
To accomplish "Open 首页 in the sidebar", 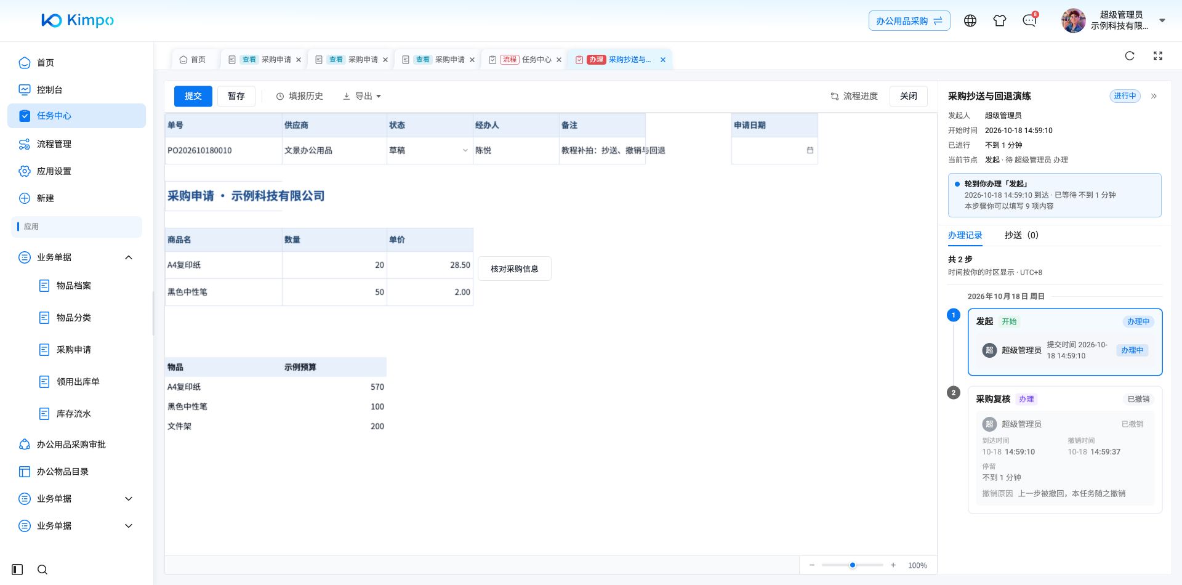I will pyautogui.click(x=76, y=63).
